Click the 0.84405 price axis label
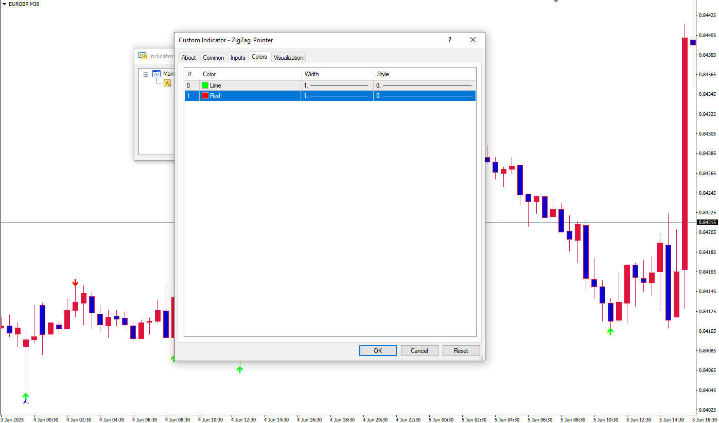Viewport: 719px width, 423px height. coord(709,35)
